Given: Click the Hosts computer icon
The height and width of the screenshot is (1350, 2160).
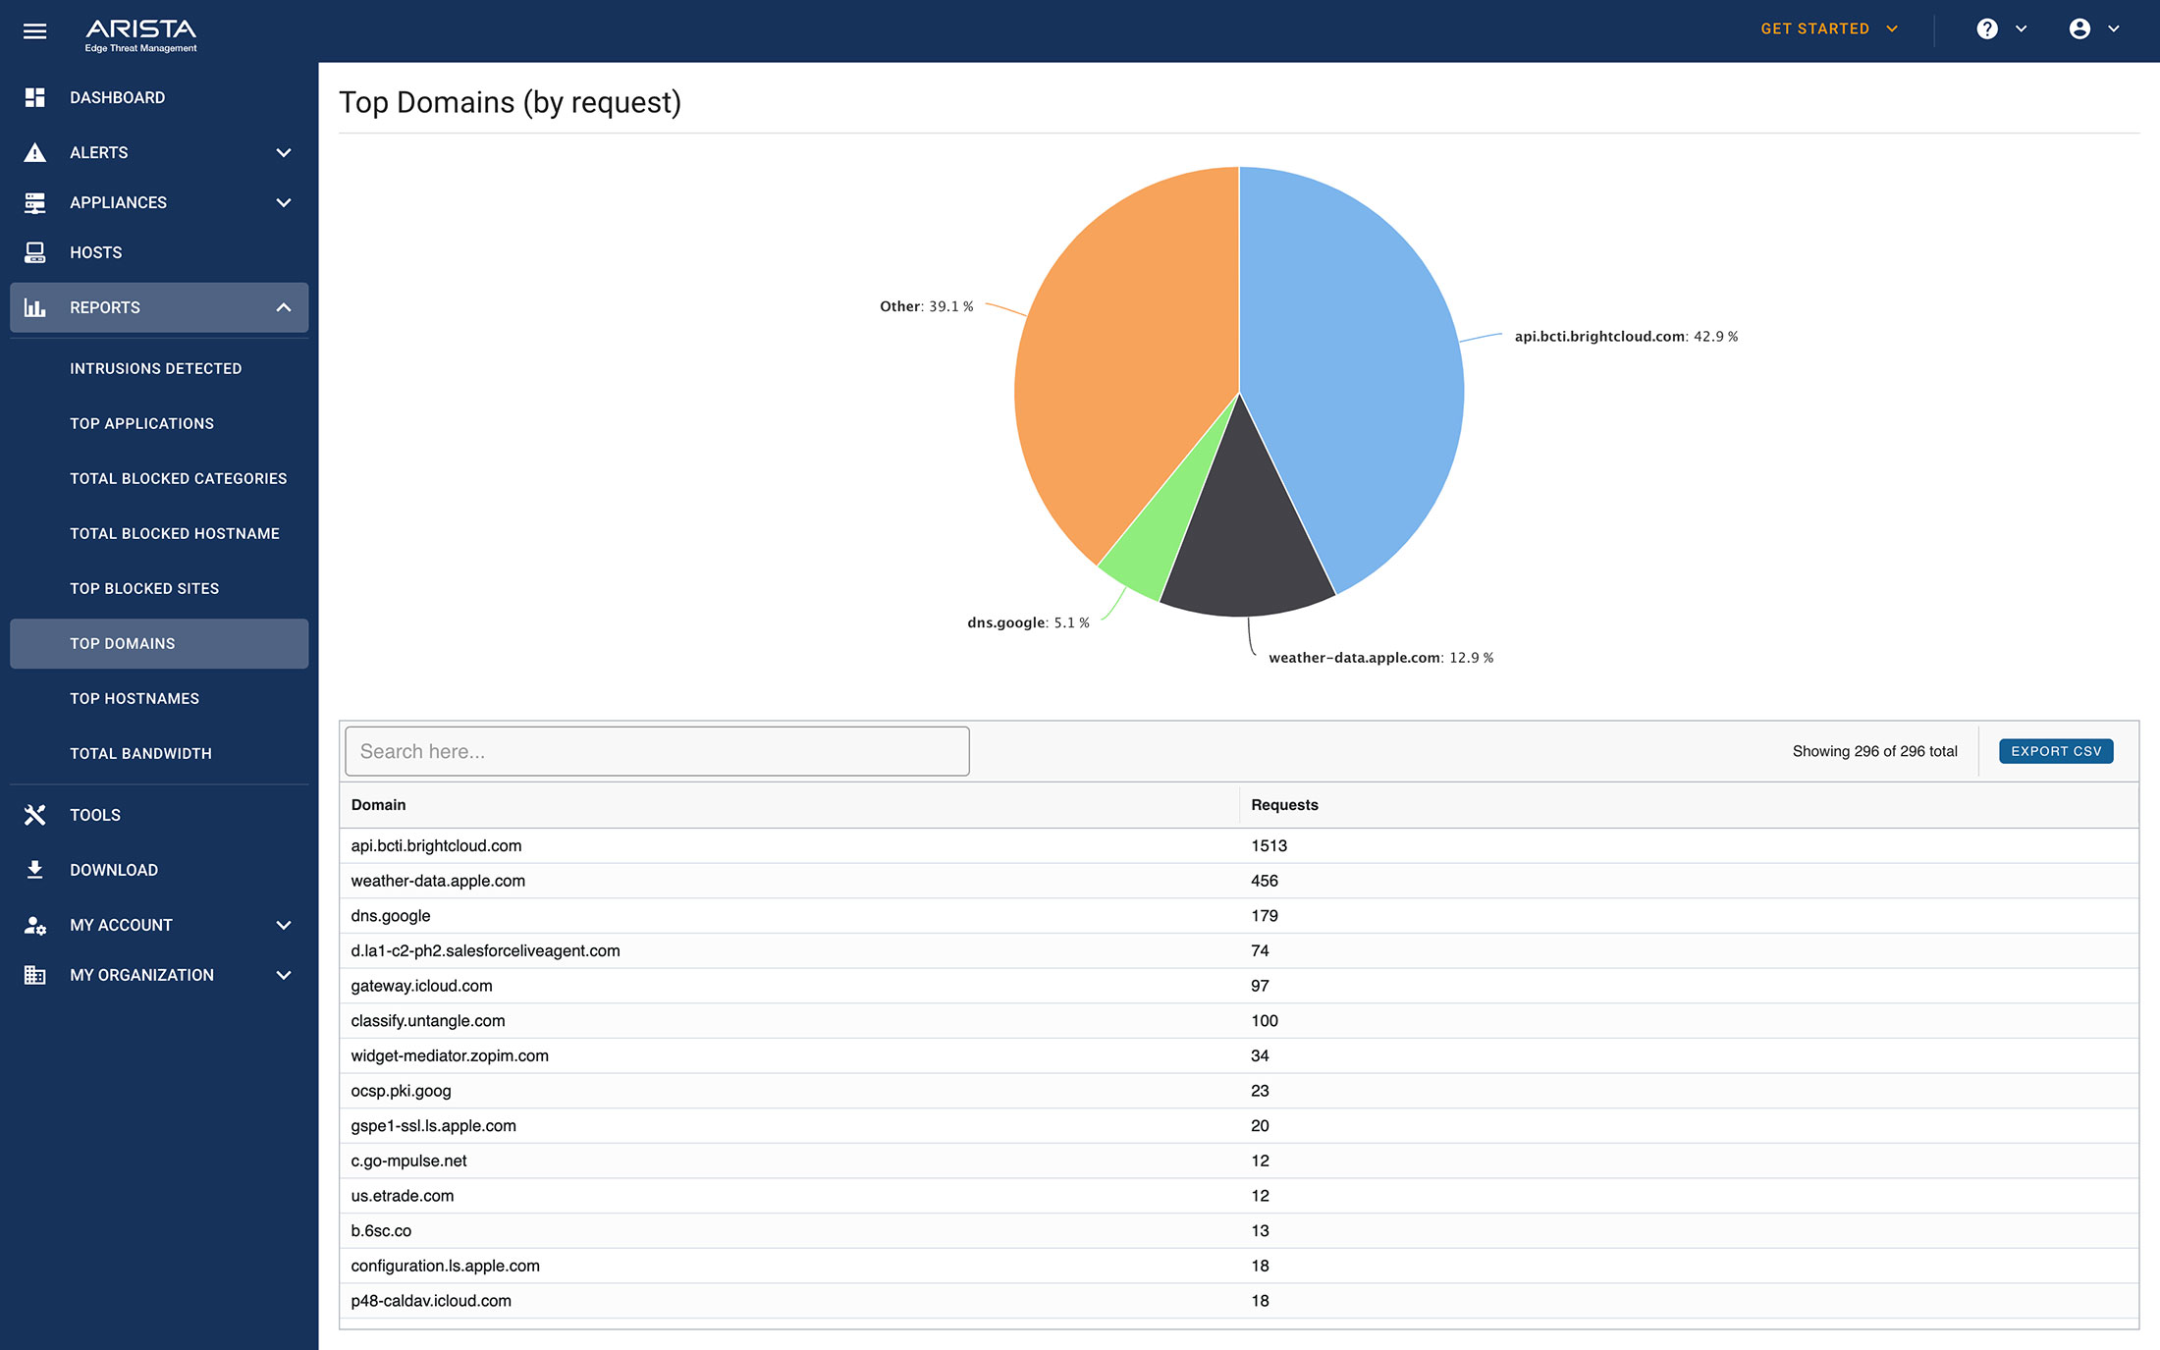Looking at the screenshot, I should coord(34,252).
